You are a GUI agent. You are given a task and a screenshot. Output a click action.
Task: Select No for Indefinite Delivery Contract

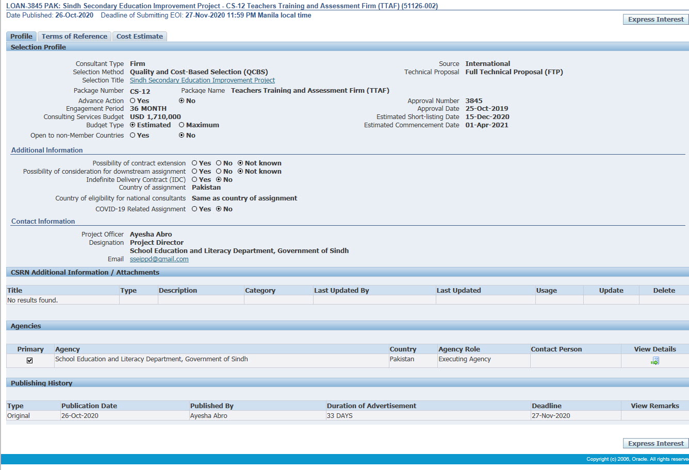click(219, 180)
